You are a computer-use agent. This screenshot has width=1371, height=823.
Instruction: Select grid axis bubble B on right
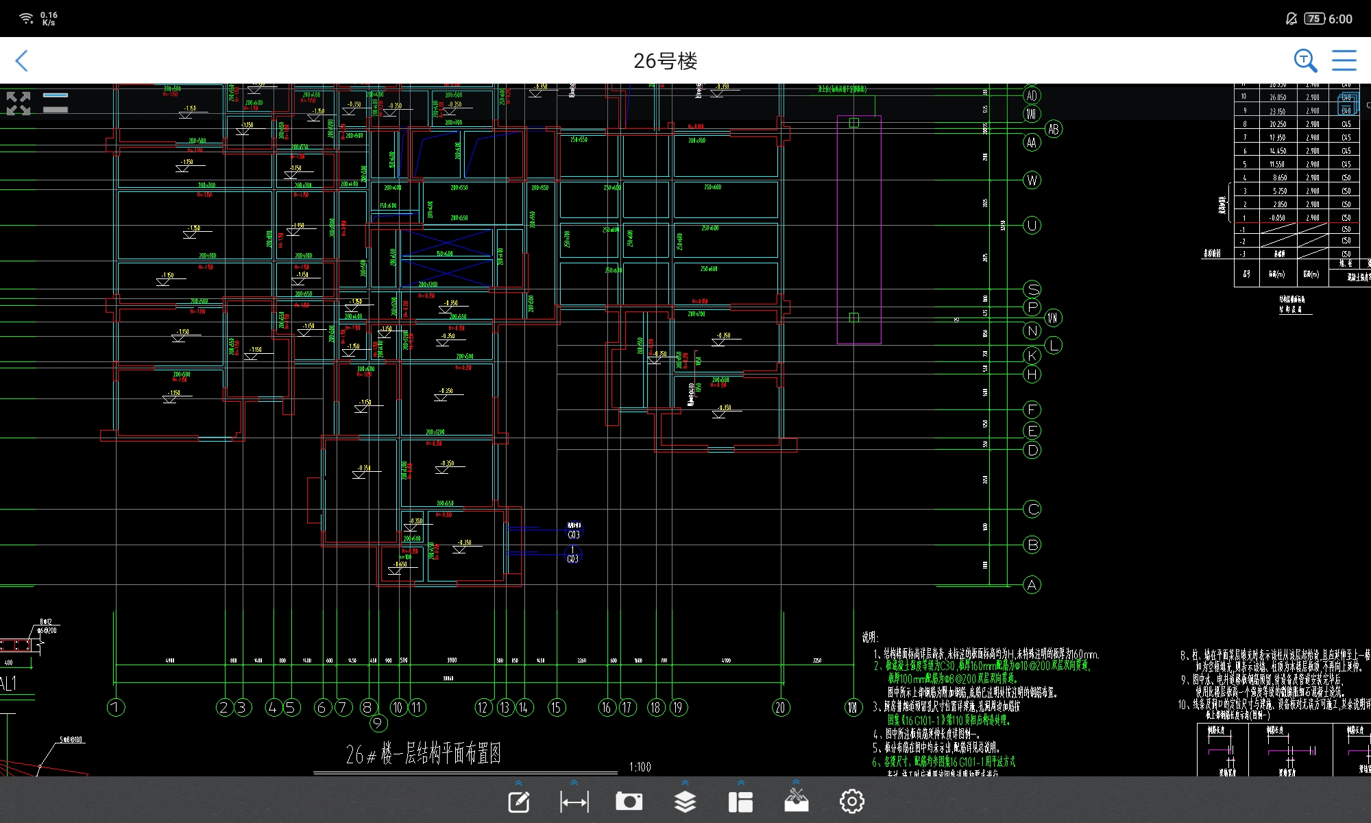click(x=1032, y=545)
